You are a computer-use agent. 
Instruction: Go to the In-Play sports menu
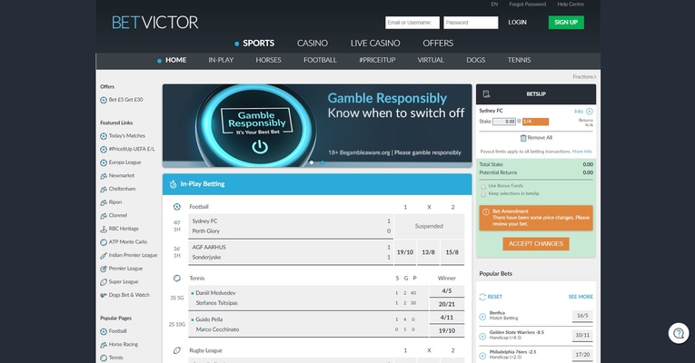pos(221,60)
